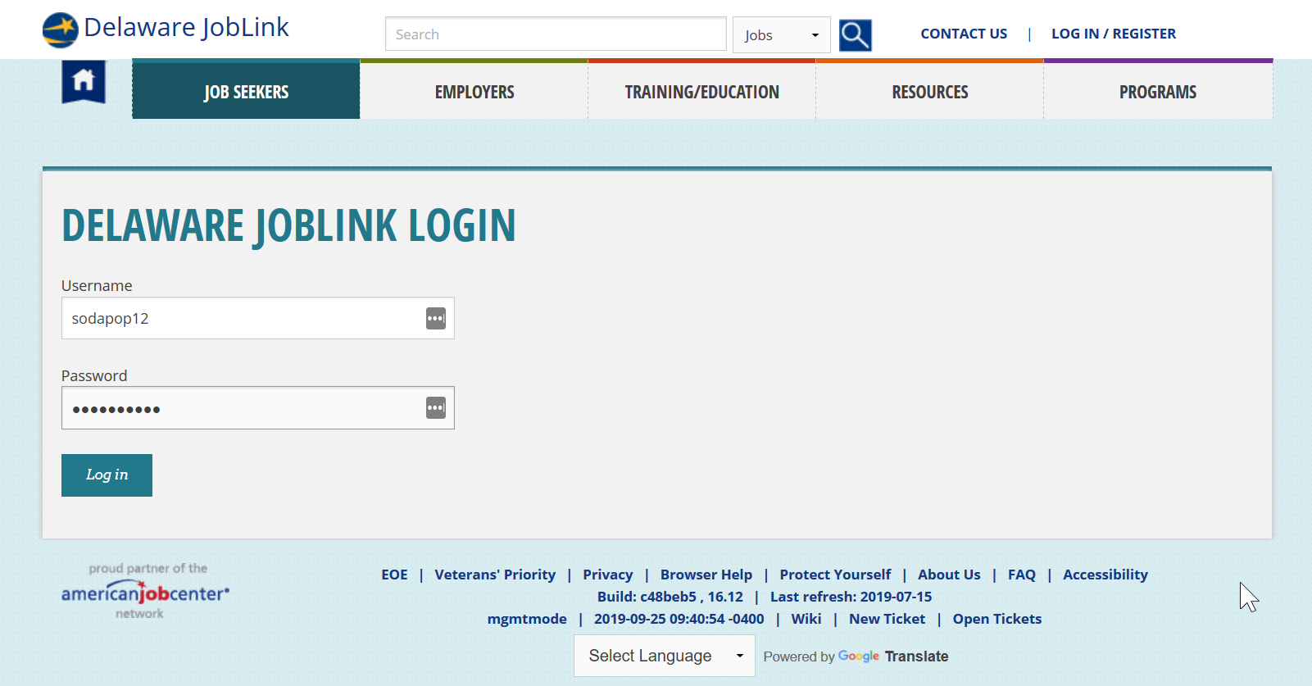The image size is (1312, 686).
Task: Click into the Username field
Action: tap(257, 318)
